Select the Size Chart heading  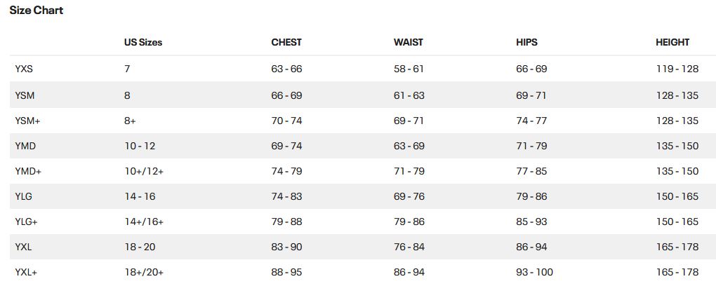pos(36,10)
